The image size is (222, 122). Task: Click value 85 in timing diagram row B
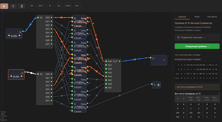click(x=209, y=70)
